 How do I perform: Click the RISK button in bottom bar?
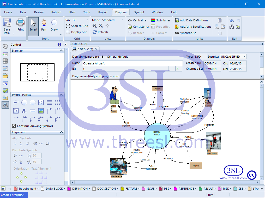coord(224,189)
